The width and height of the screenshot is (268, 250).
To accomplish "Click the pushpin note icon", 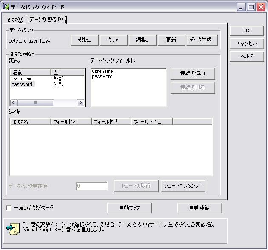I will [13, 229].
